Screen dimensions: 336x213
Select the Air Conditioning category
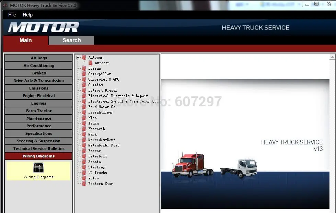(x=38, y=66)
